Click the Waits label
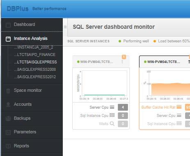This screenshot has height=156, width=190. [104, 124]
